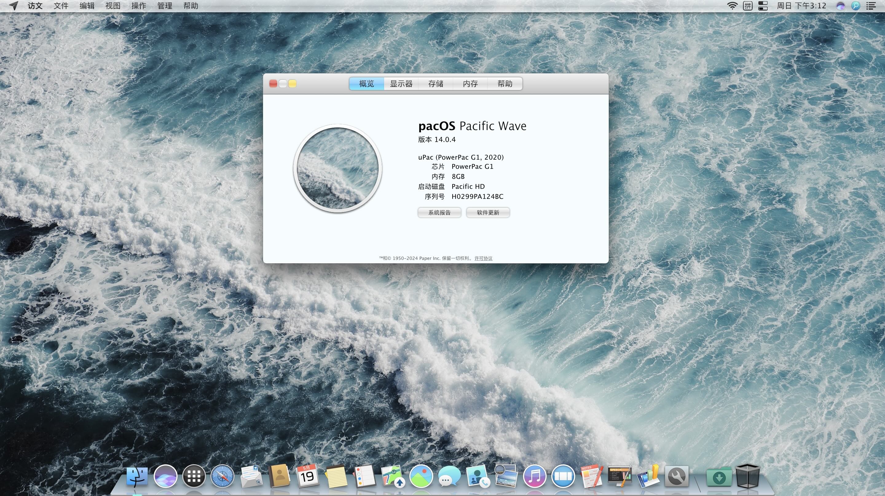
Task: Click the 系统报告 button
Action: [439, 212]
